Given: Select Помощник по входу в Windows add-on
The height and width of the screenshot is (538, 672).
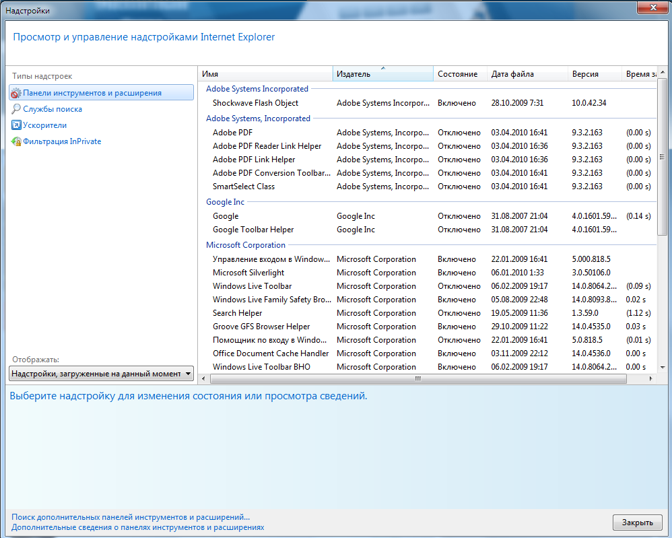Looking at the screenshot, I should [x=428, y=340].
